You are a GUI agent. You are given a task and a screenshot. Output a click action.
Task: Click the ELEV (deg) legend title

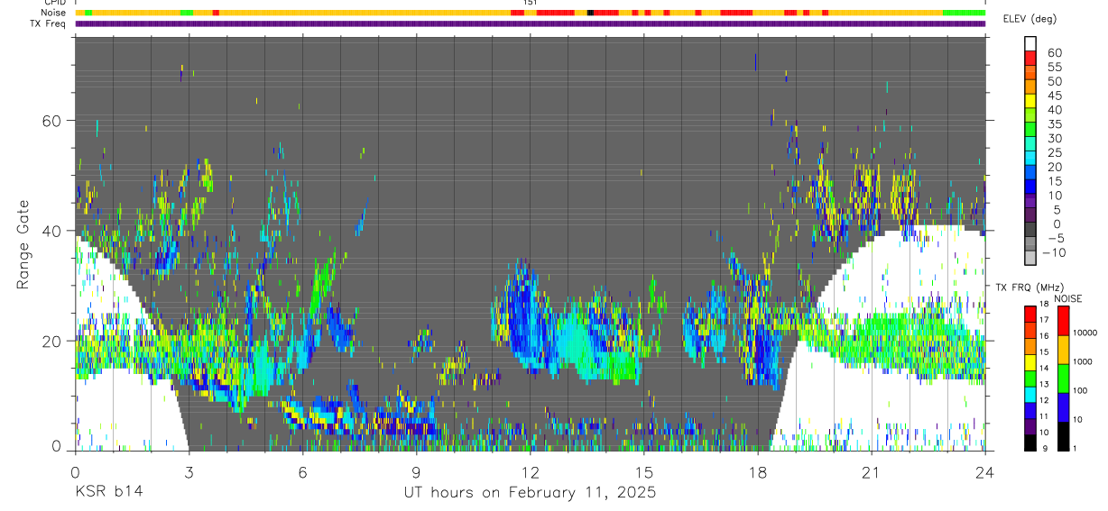click(1030, 19)
